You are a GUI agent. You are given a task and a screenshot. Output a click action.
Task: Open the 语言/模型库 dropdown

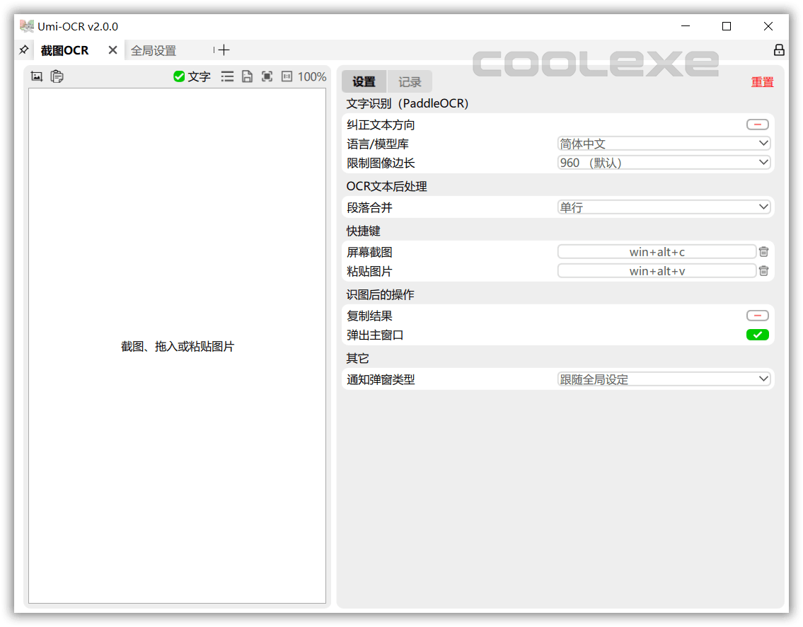click(664, 143)
